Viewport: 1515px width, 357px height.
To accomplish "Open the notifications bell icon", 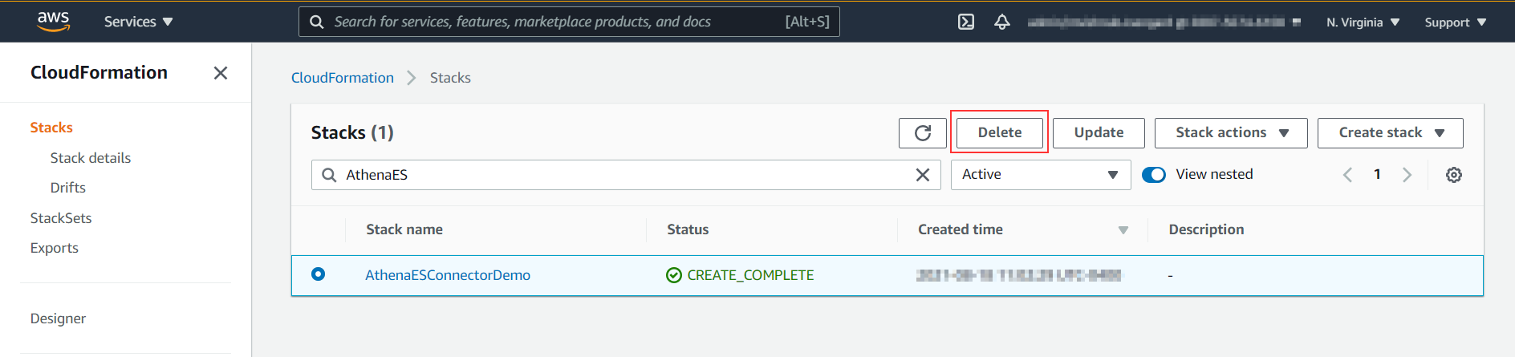I will 1002,22.
